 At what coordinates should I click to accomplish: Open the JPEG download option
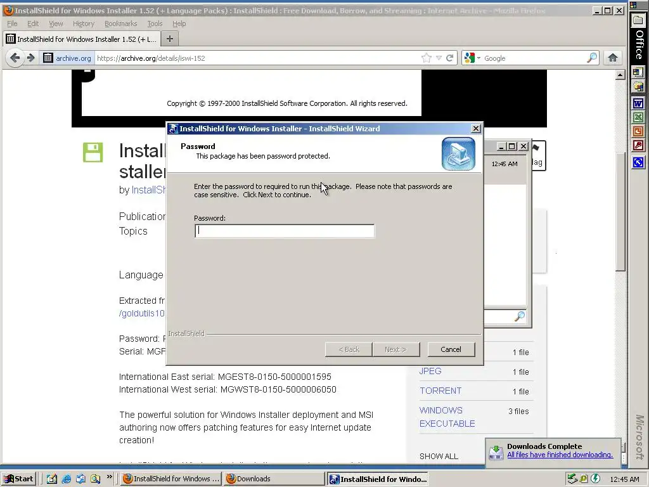point(430,371)
